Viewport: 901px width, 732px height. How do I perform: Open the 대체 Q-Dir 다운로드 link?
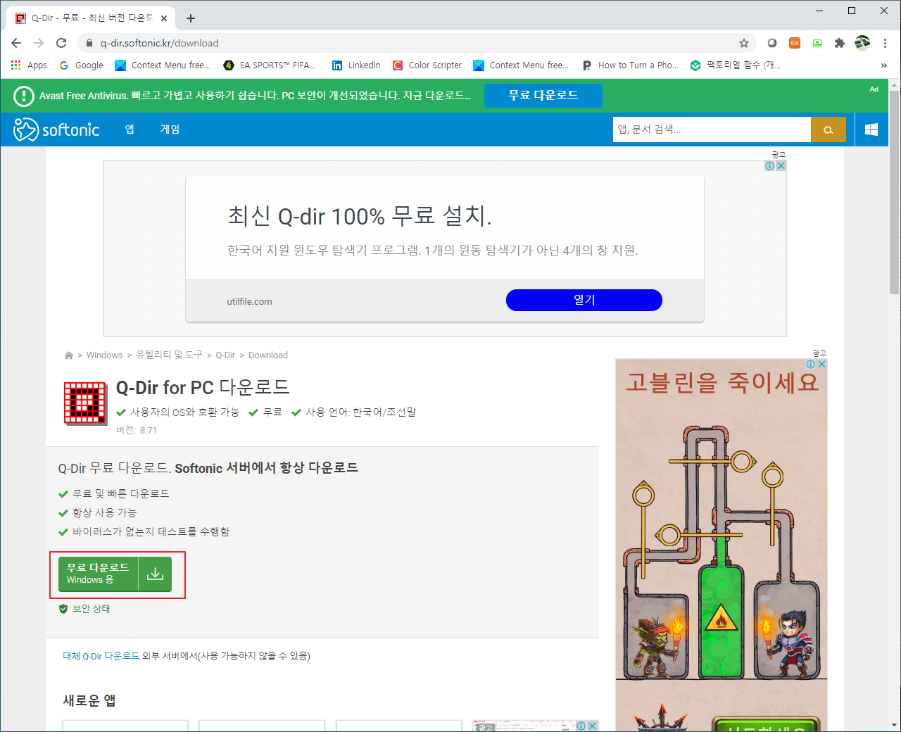pos(101,656)
